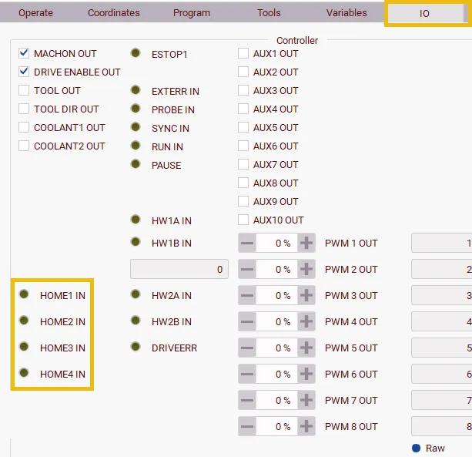This screenshot has height=457, width=472.
Task: Enable AUX4 OUT output
Action: [x=243, y=109]
